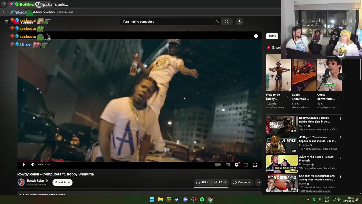The width and height of the screenshot is (362, 204).
Task: Open options for 'How to do Bobby' short
Action: [287, 96]
